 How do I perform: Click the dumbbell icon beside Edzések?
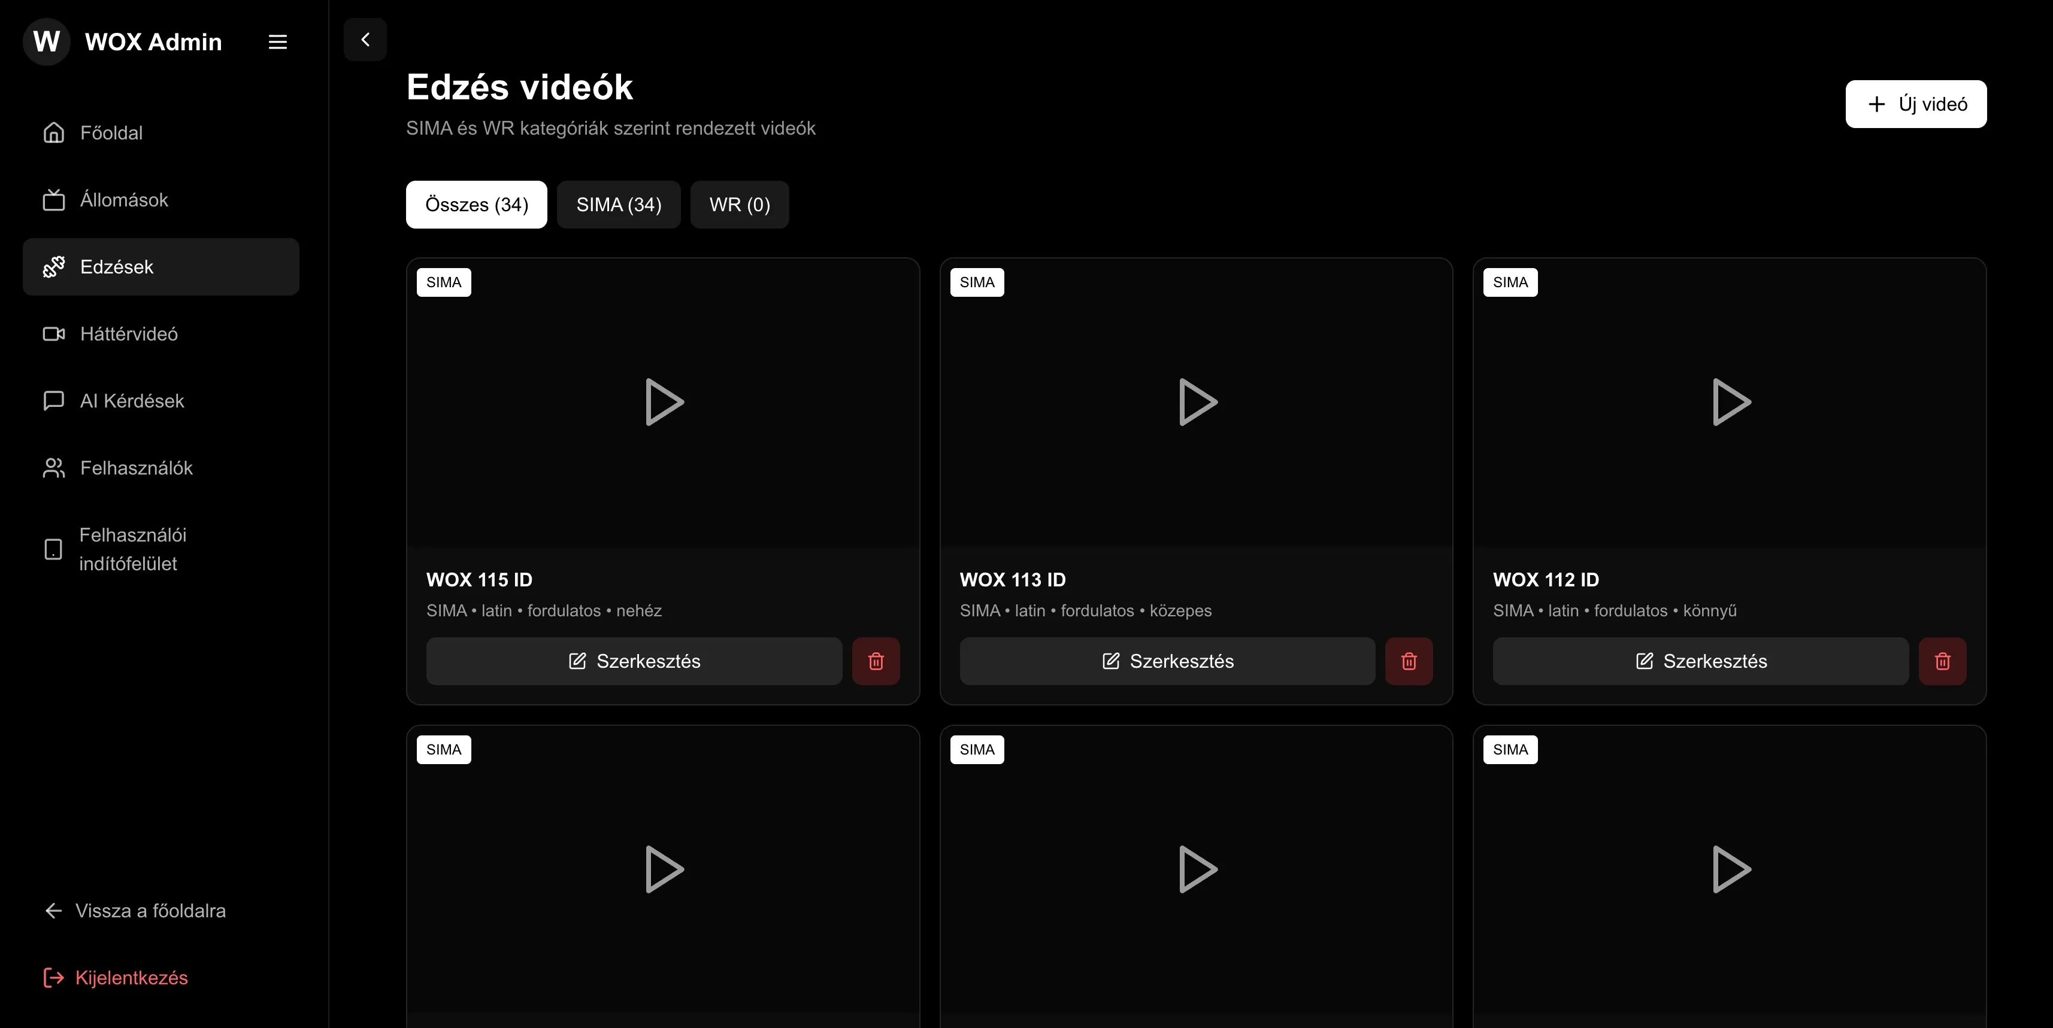click(53, 267)
